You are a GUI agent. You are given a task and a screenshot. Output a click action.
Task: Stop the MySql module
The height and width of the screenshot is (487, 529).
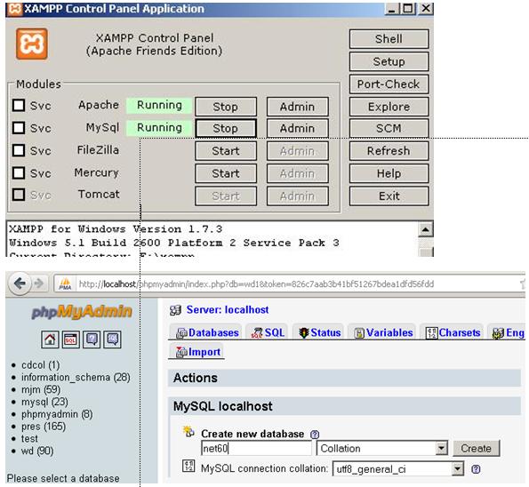[x=226, y=128]
